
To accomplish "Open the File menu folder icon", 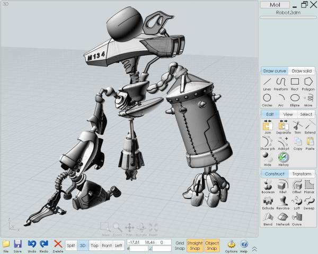I will tap(6, 246).
